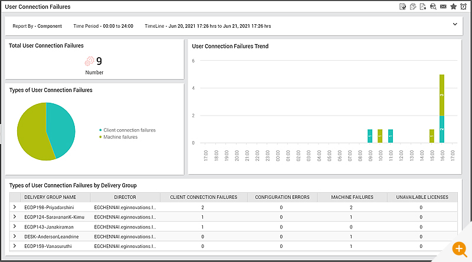The image size is (472, 262).
Task: Click the 16:00 label on the trend axis
Action: click(x=442, y=156)
